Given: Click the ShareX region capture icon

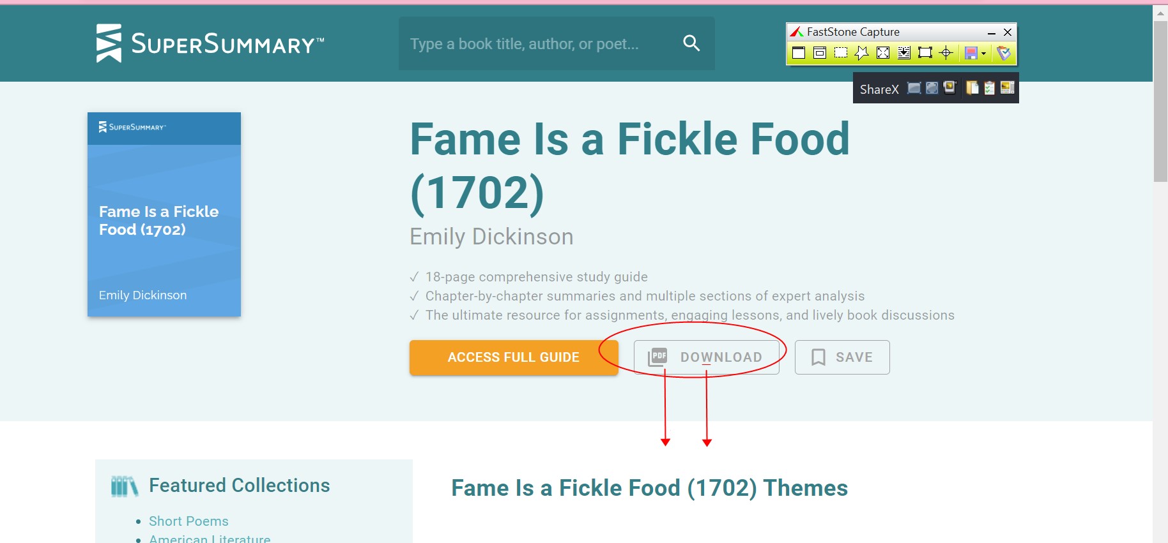Looking at the screenshot, I should [914, 88].
